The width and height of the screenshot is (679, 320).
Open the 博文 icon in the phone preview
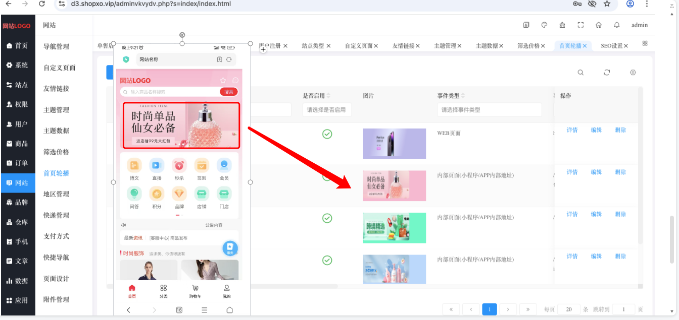click(134, 165)
